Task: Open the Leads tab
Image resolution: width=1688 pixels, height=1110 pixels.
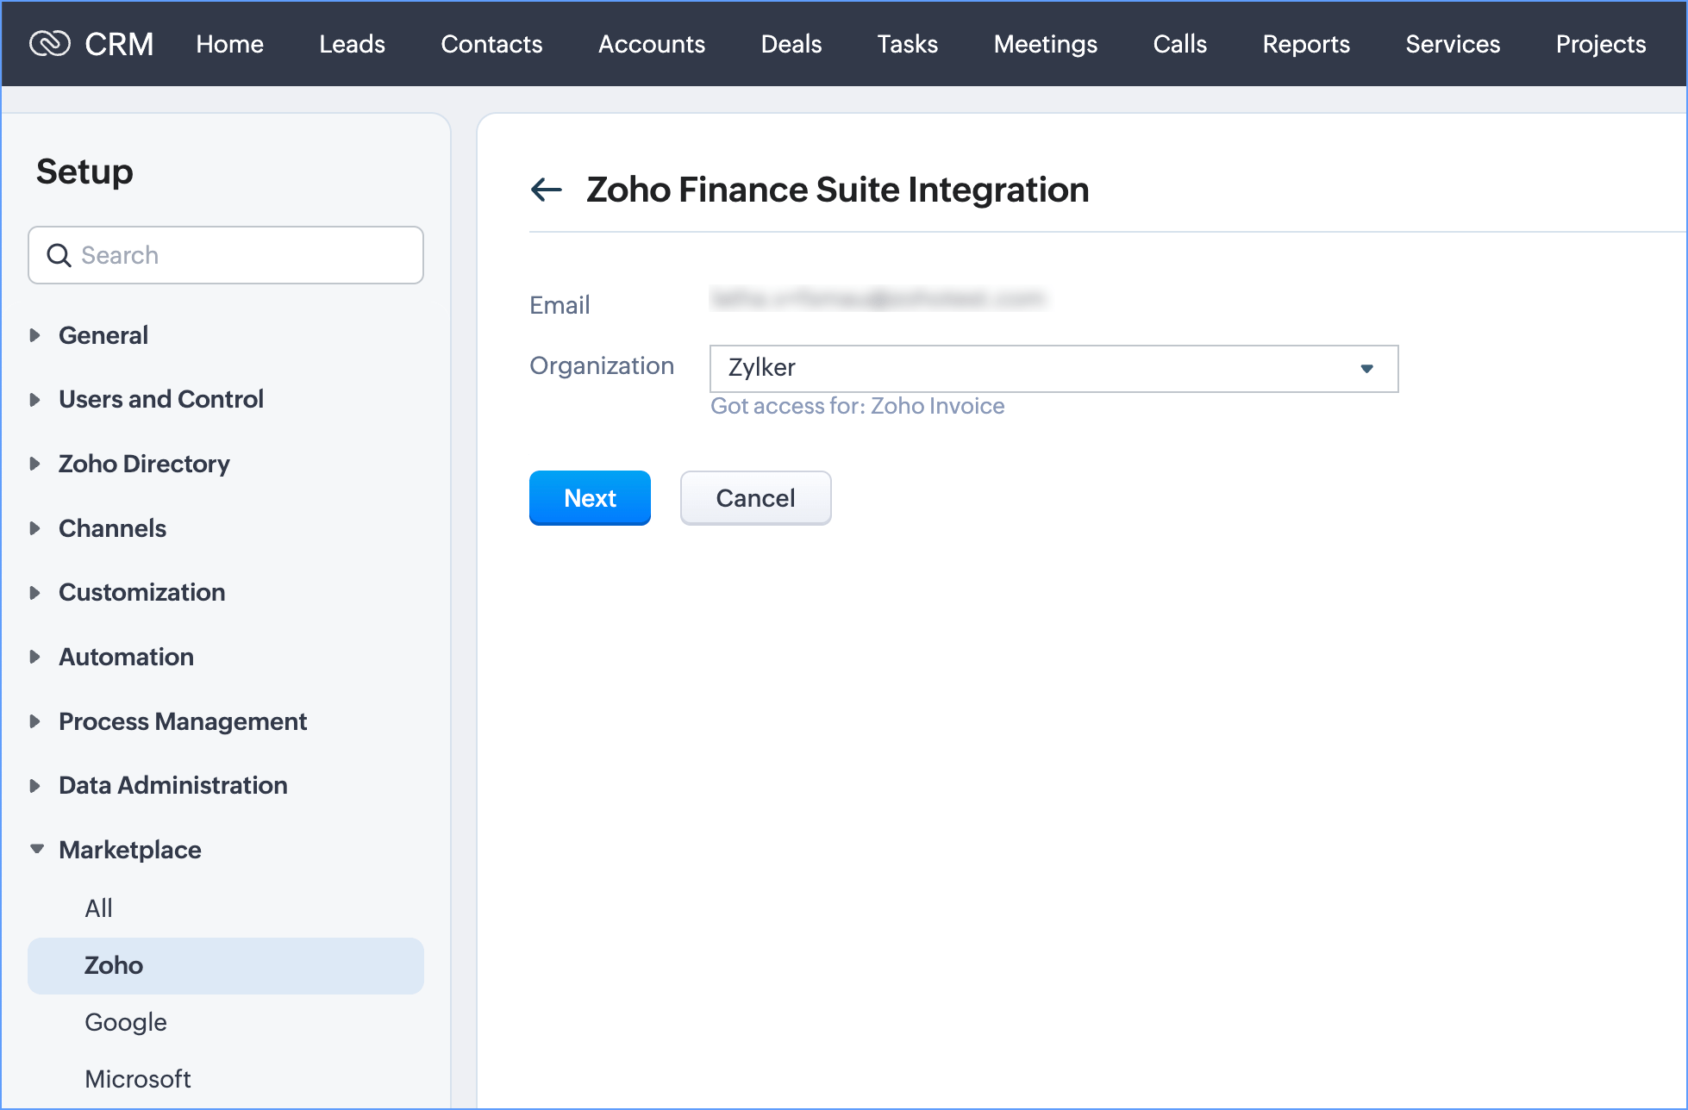Action: [352, 44]
